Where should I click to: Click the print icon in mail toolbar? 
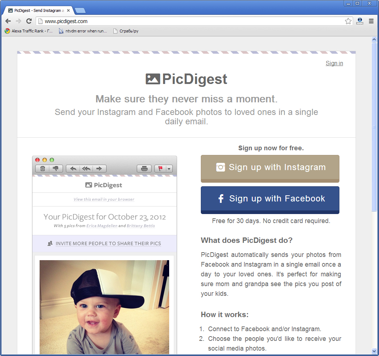(x=144, y=169)
